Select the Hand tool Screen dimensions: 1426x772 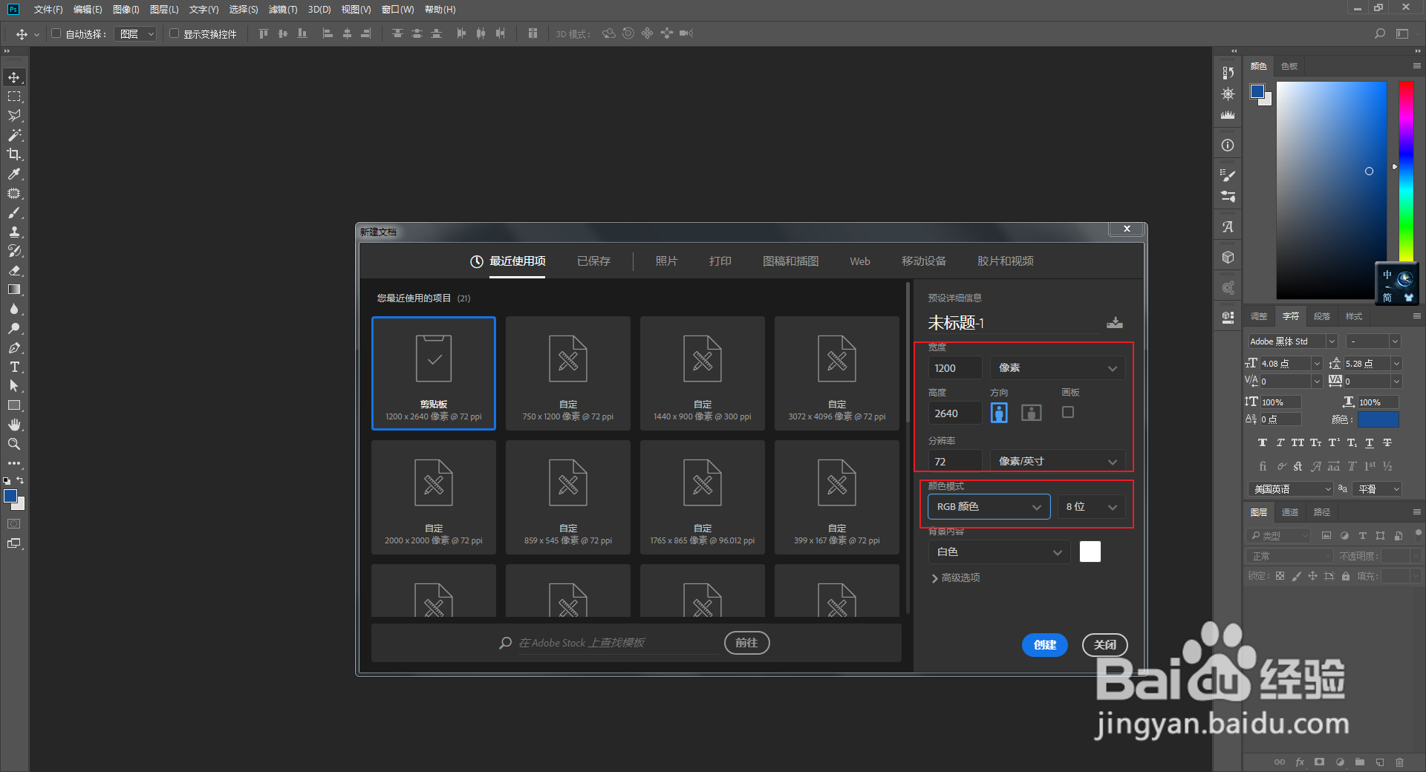pyautogui.click(x=14, y=425)
